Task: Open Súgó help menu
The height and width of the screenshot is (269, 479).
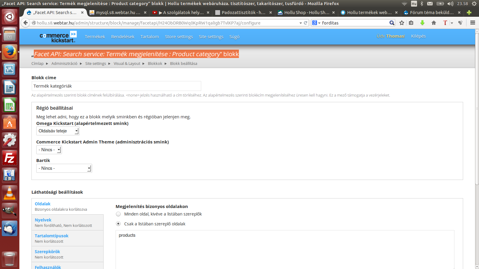Action: [234, 37]
